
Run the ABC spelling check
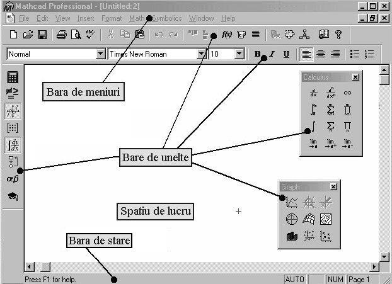tap(90, 35)
